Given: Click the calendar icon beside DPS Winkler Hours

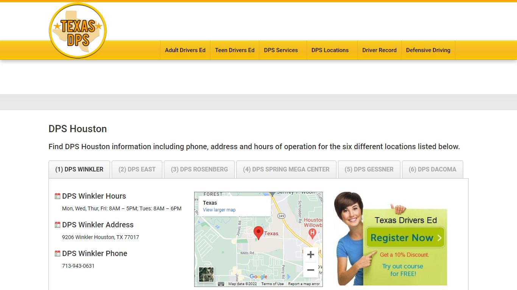Looking at the screenshot, I should tap(58, 196).
